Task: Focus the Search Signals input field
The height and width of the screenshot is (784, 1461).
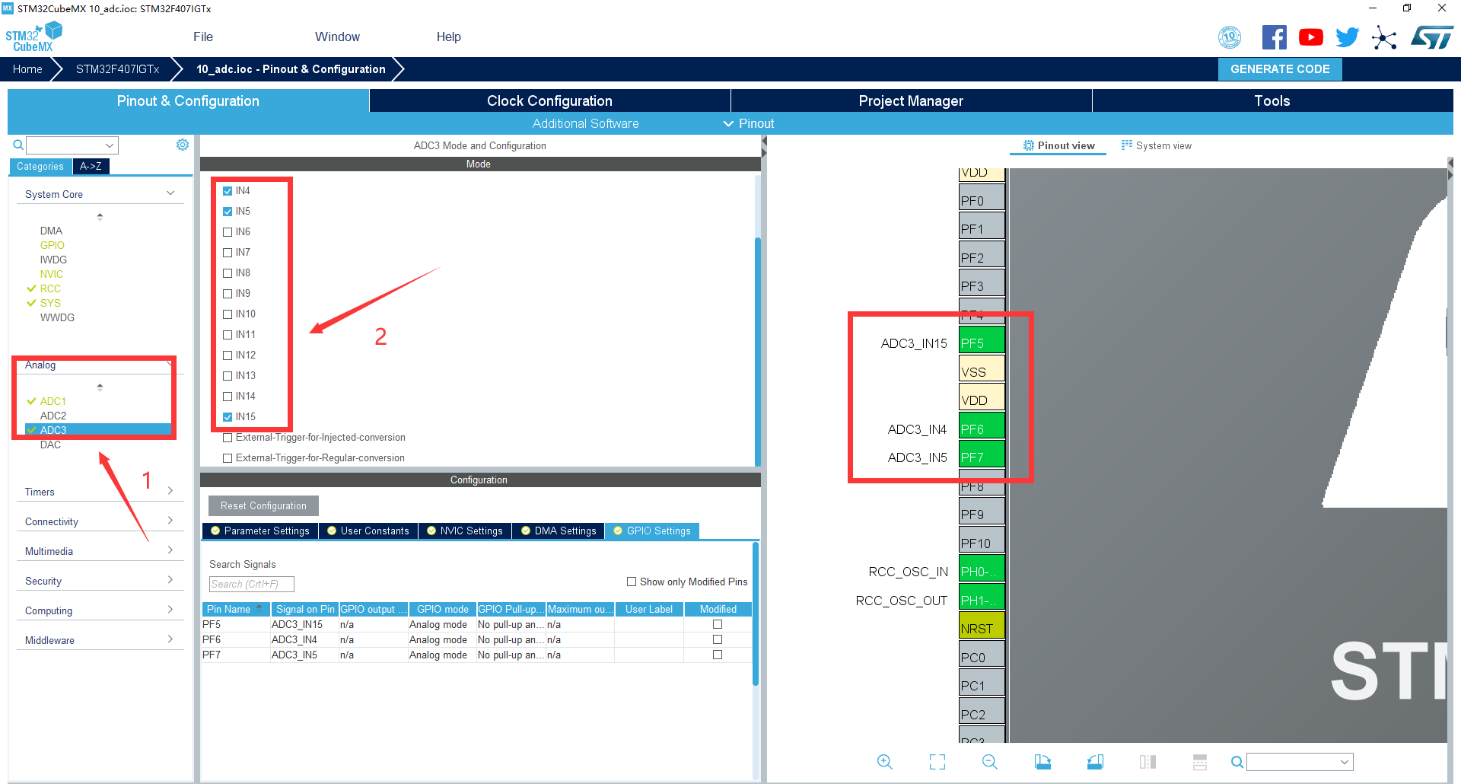Action: [251, 584]
